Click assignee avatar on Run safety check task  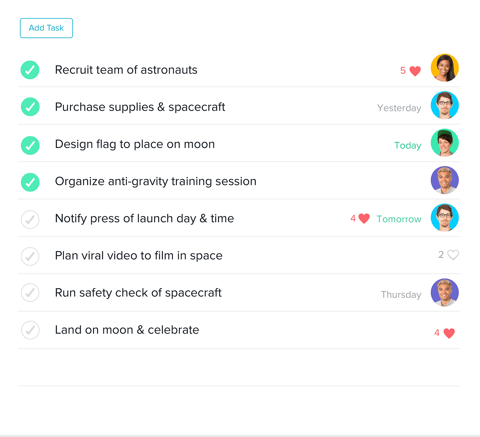tap(444, 292)
